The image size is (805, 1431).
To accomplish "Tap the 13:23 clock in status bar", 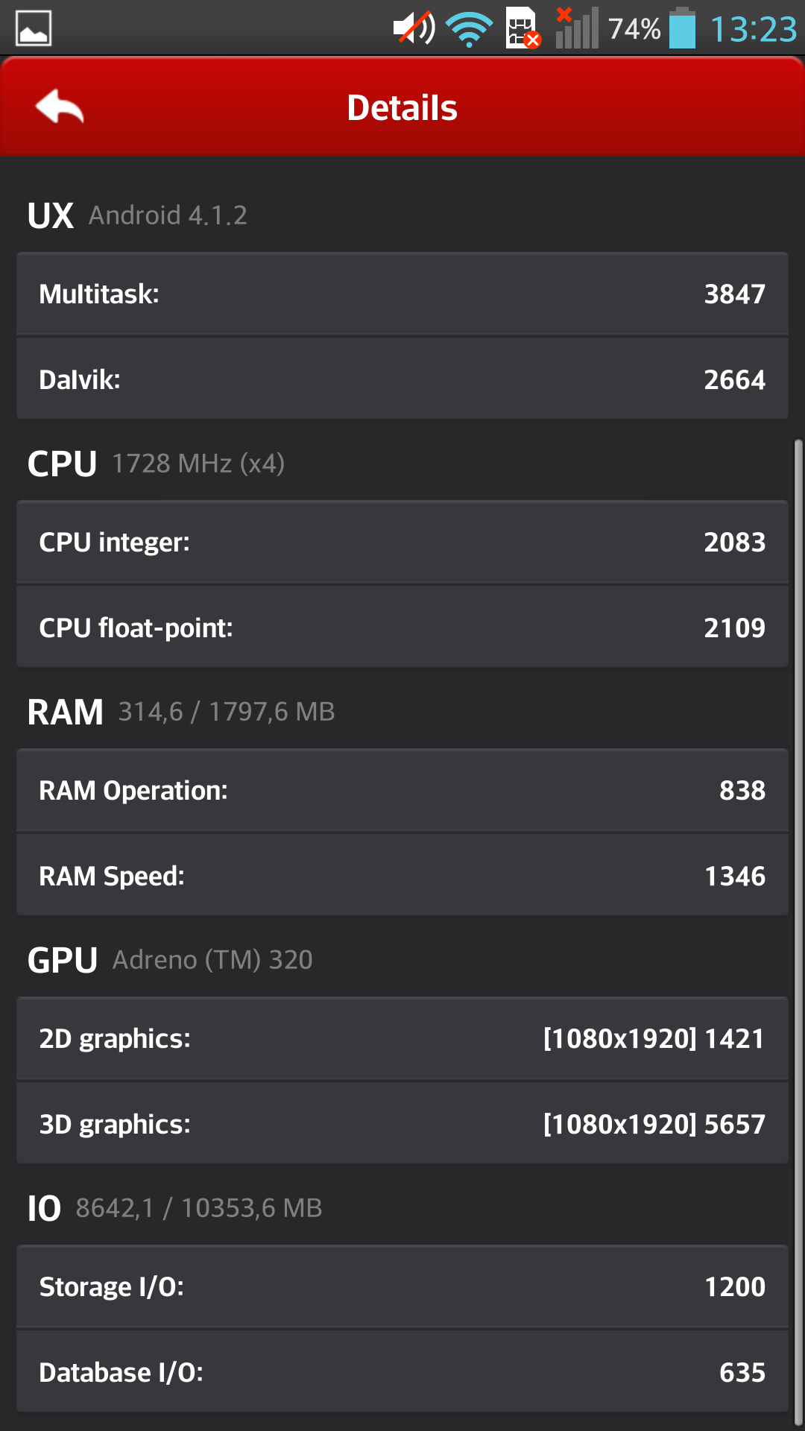I will (x=754, y=30).
